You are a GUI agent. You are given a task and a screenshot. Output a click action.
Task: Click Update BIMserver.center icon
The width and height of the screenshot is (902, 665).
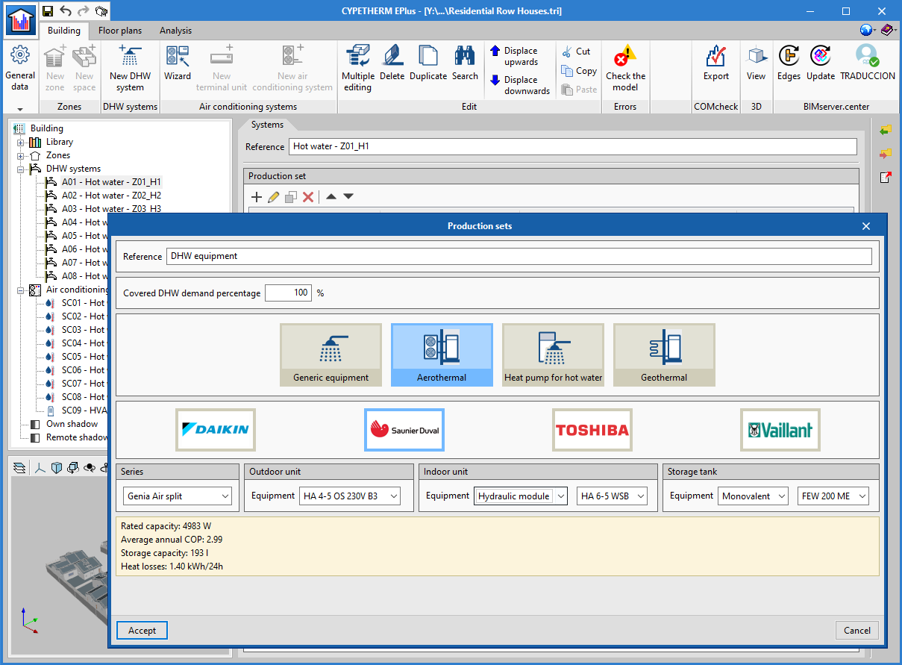[821, 63]
